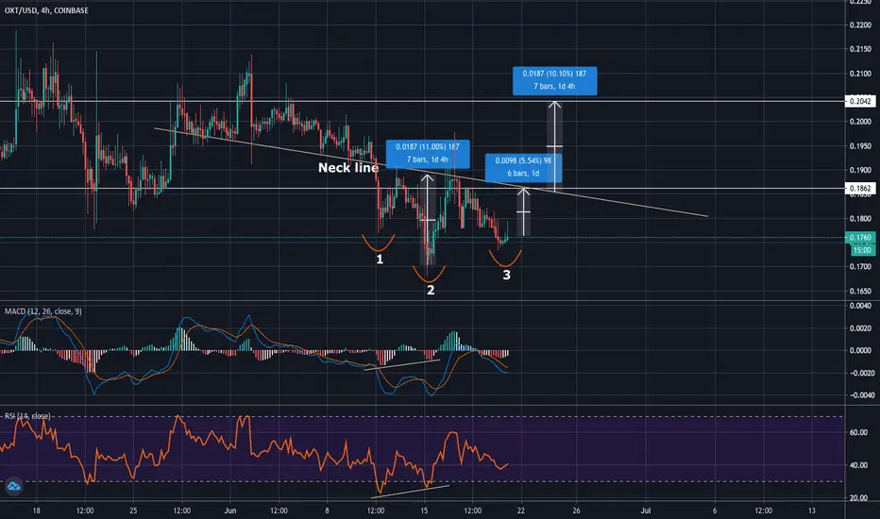
Task: Click the 'Jul' label on time axis
Action: 646,511
